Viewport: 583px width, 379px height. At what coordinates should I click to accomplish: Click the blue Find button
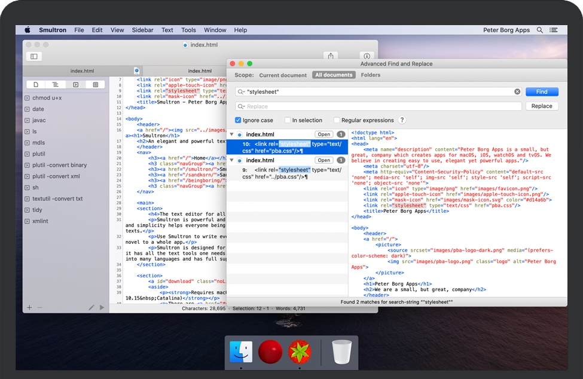541,92
